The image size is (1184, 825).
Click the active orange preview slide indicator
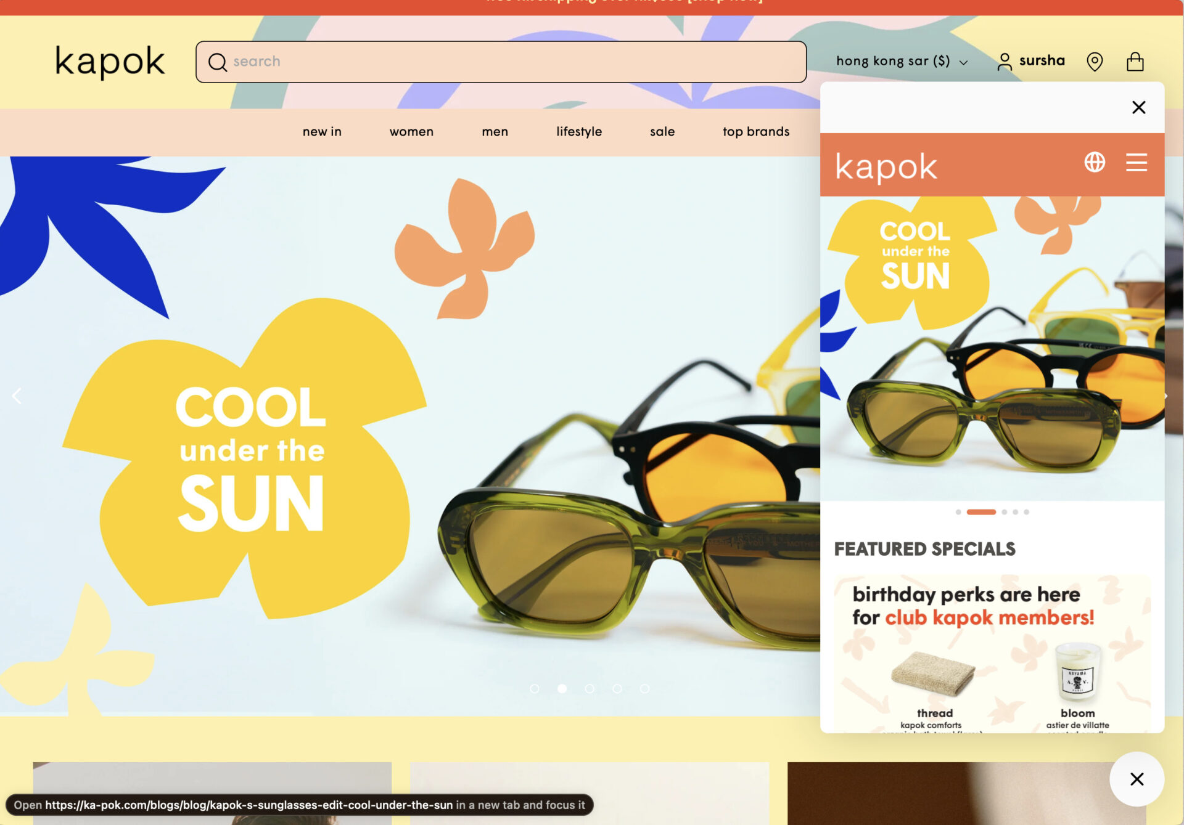(x=980, y=512)
